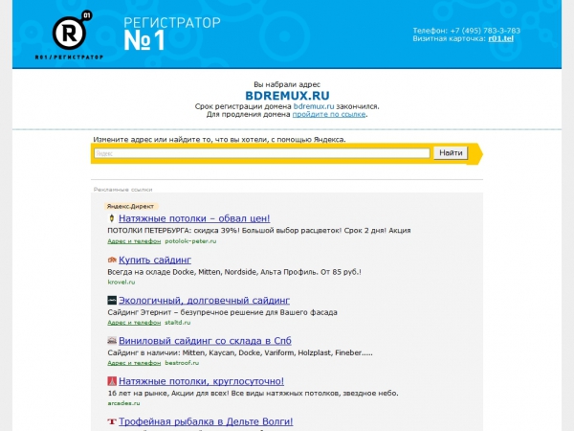Visit the potolok-peter.ru site link
This screenshot has height=431, width=574.
coord(190,241)
